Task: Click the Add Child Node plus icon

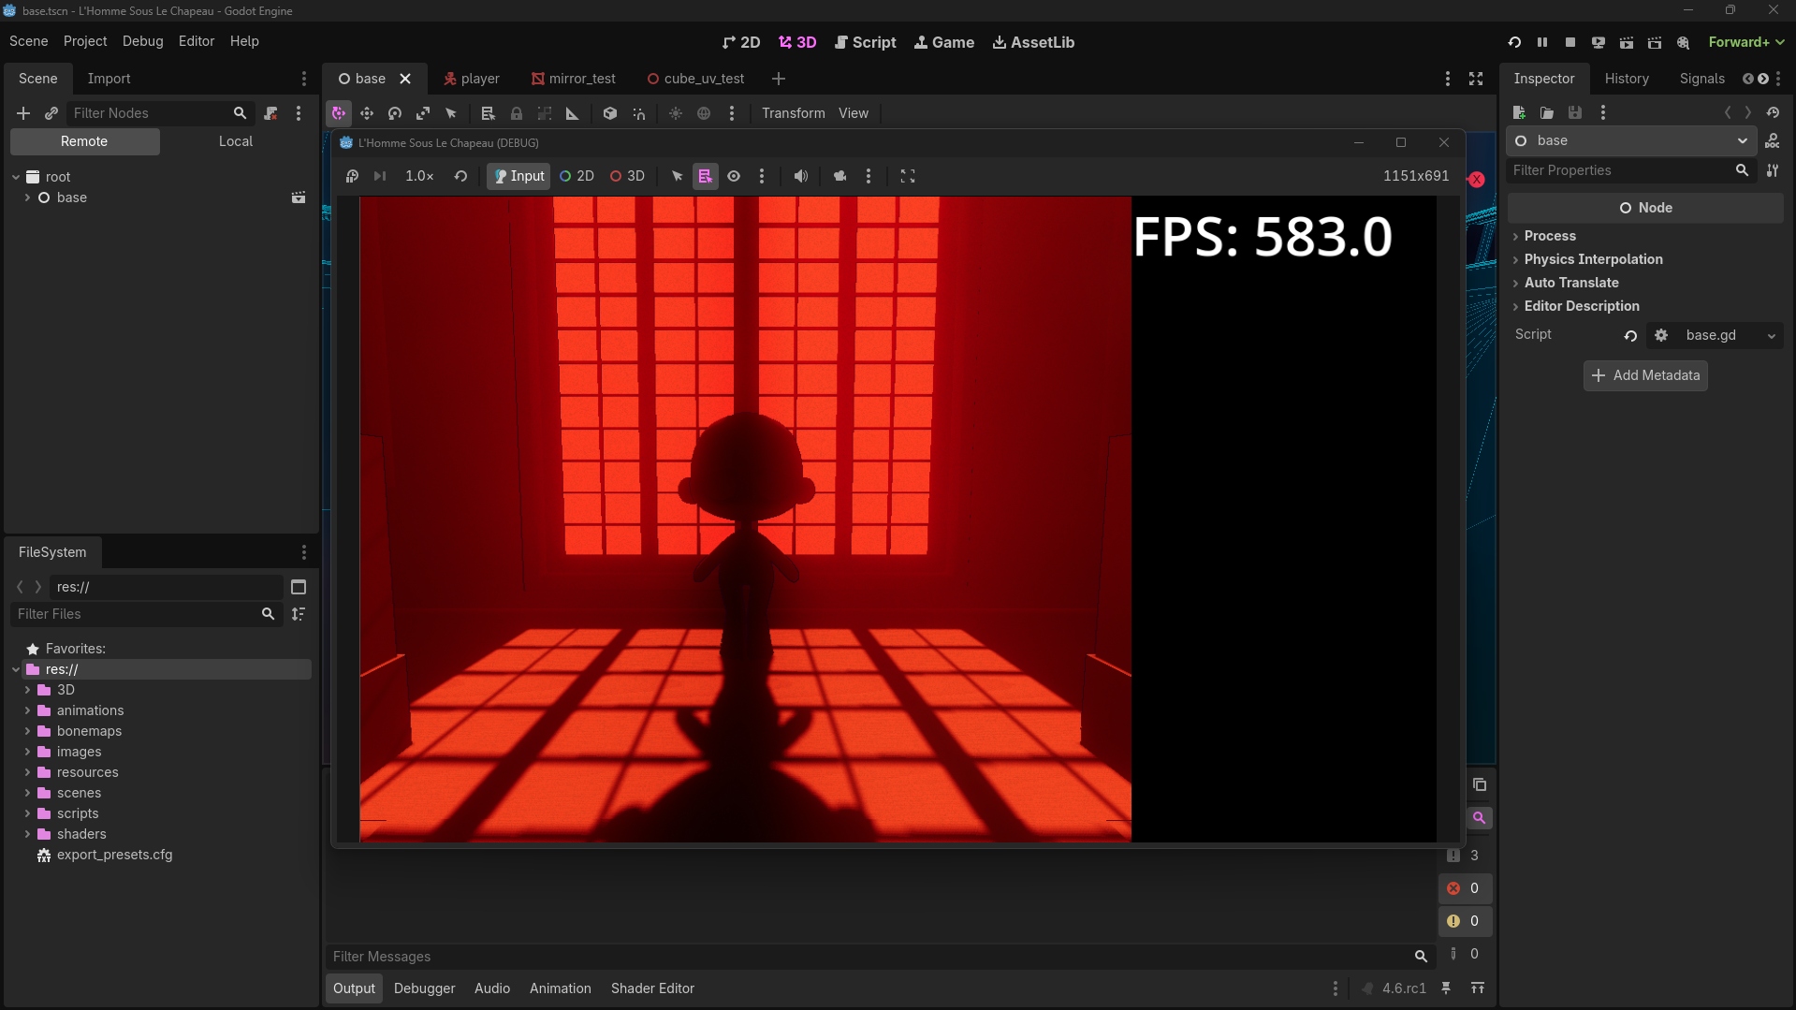Action: coord(23,113)
